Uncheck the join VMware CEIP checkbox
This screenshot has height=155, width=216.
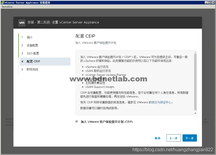[x=76, y=121]
